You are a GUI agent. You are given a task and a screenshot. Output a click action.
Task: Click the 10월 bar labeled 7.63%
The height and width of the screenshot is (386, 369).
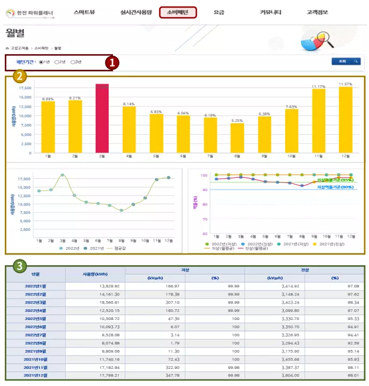click(x=292, y=131)
